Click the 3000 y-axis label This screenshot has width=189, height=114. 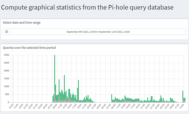tap(7, 55)
